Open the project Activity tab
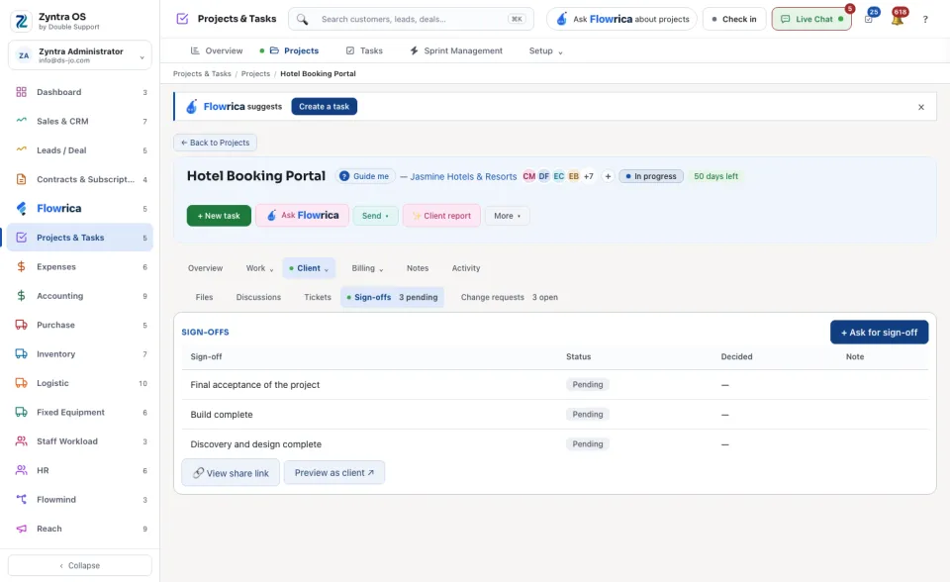 [x=466, y=268]
